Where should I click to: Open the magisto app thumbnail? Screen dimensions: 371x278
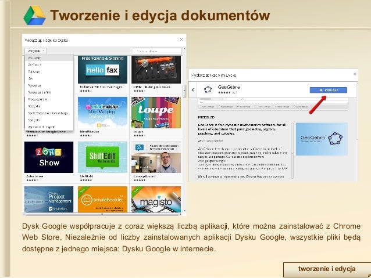(x=156, y=199)
